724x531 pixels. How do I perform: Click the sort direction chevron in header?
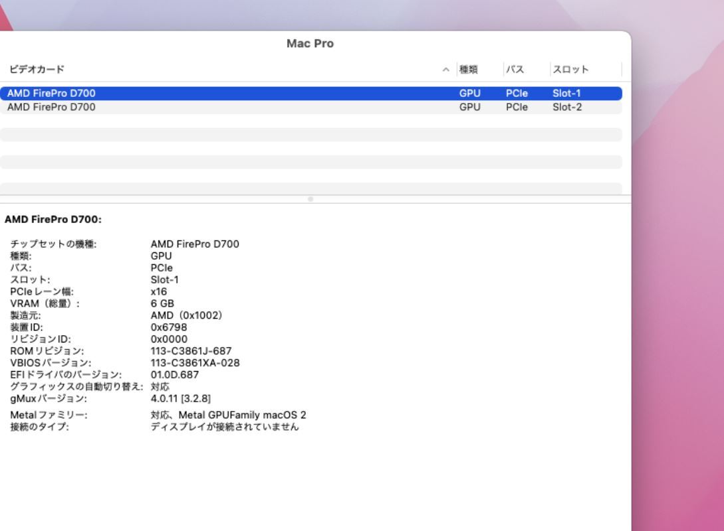pyautogui.click(x=445, y=70)
